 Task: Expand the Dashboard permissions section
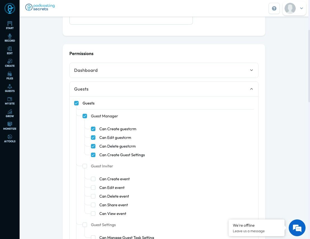coord(164,70)
